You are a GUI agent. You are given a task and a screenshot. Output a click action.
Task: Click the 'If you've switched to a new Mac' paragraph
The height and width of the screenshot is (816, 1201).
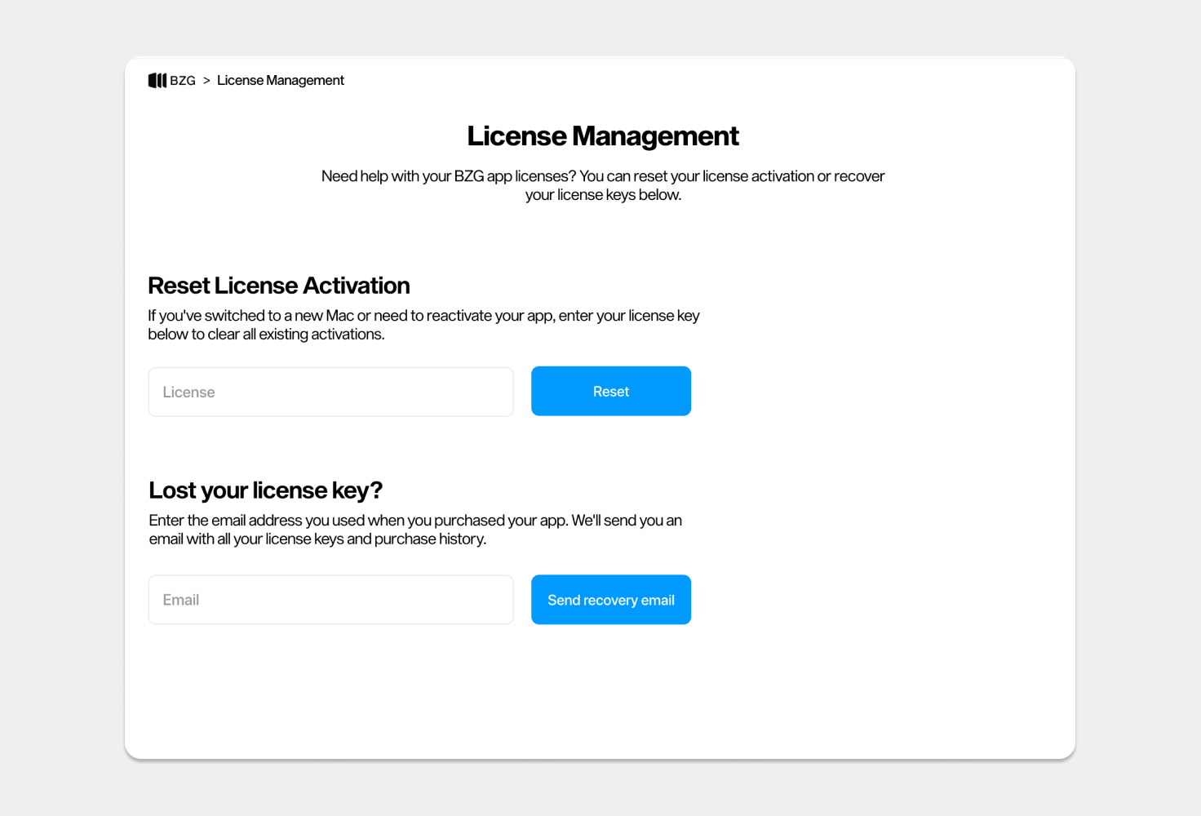pos(423,325)
